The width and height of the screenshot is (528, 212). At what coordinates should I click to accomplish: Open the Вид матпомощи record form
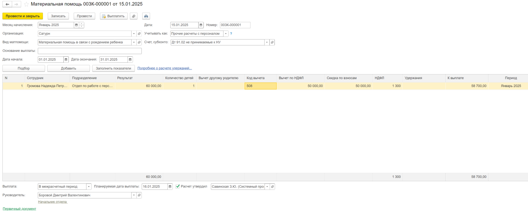coord(139,42)
